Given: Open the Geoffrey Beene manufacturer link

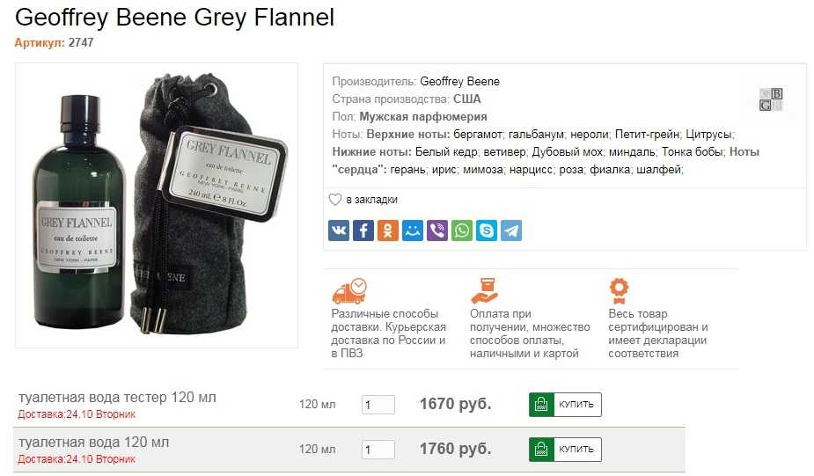Looking at the screenshot, I should tap(459, 82).
